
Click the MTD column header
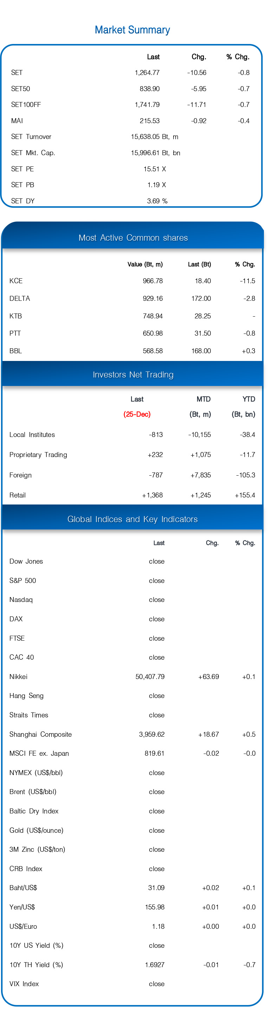203,399
